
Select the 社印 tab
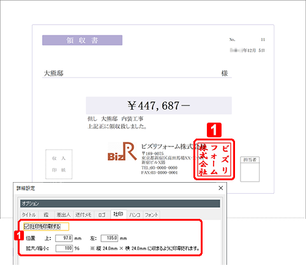click(x=119, y=214)
